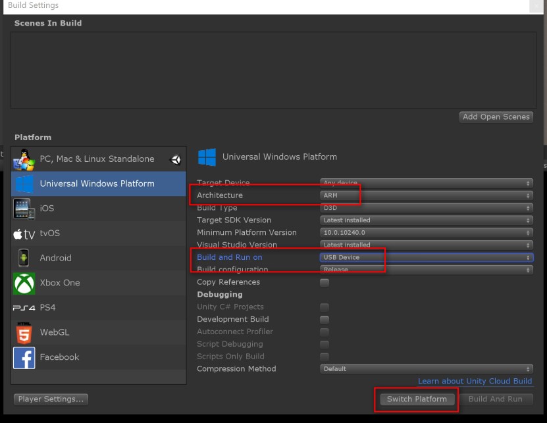The width and height of the screenshot is (547, 423).
Task: Click the Android robot icon
Action: [24, 258]
